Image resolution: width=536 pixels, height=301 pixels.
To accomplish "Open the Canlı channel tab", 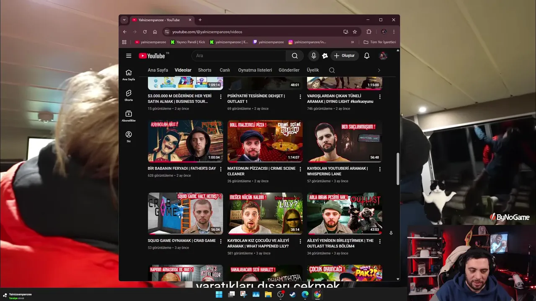I will click(x=225, y=70).
